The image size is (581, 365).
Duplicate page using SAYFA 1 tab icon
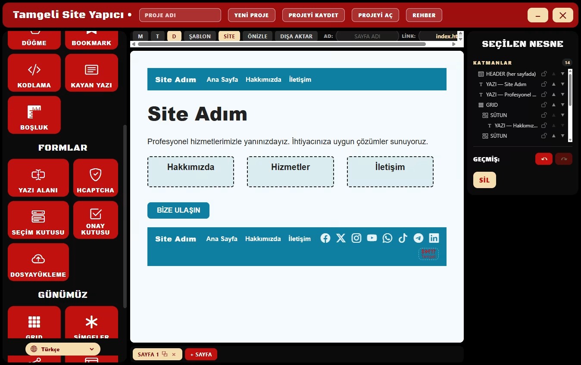165,354
